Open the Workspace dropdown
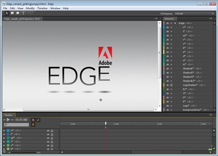The image size is (218, 156). pos(194,14)
